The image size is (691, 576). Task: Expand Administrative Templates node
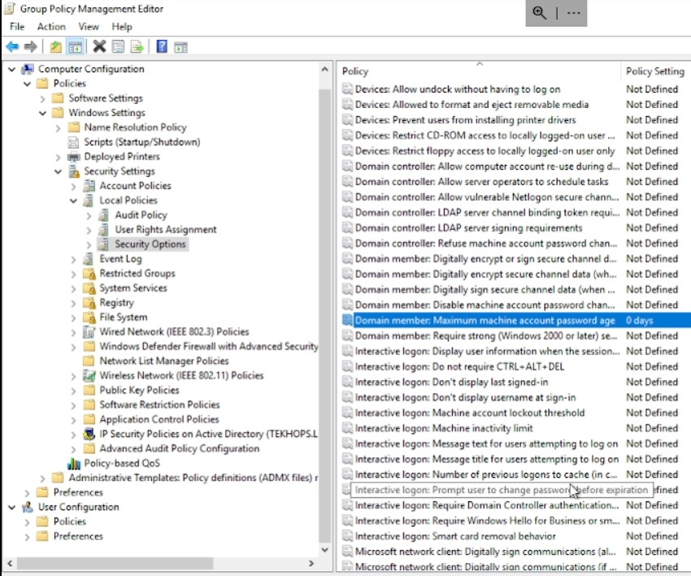pos(43,478)
